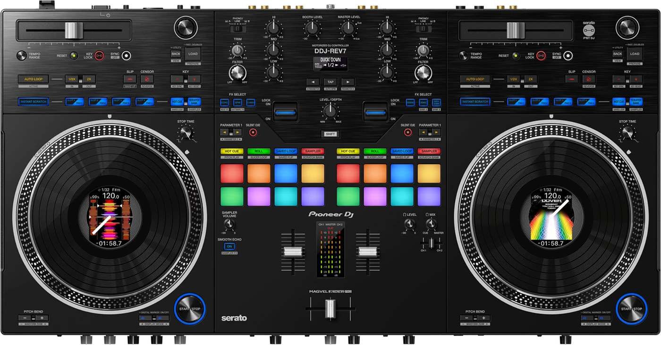
Task: Toggle KEY LOCK on the left deck
Action: coord(99,56)
